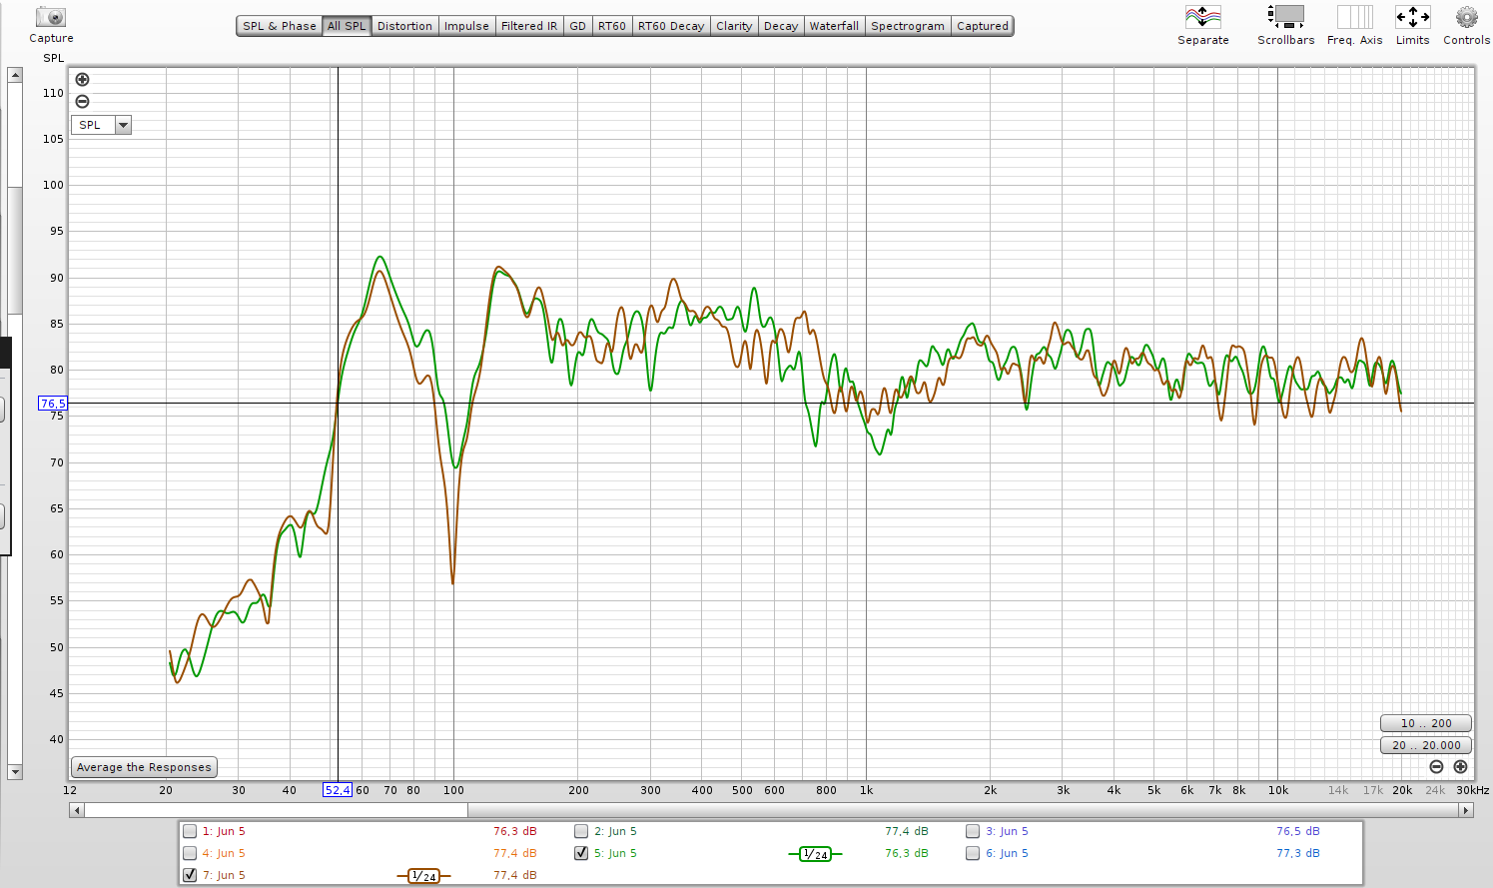Click the 77,4 dB value of trace 7
Screen dimensions: 1493x888
click(x=515, y=875)
